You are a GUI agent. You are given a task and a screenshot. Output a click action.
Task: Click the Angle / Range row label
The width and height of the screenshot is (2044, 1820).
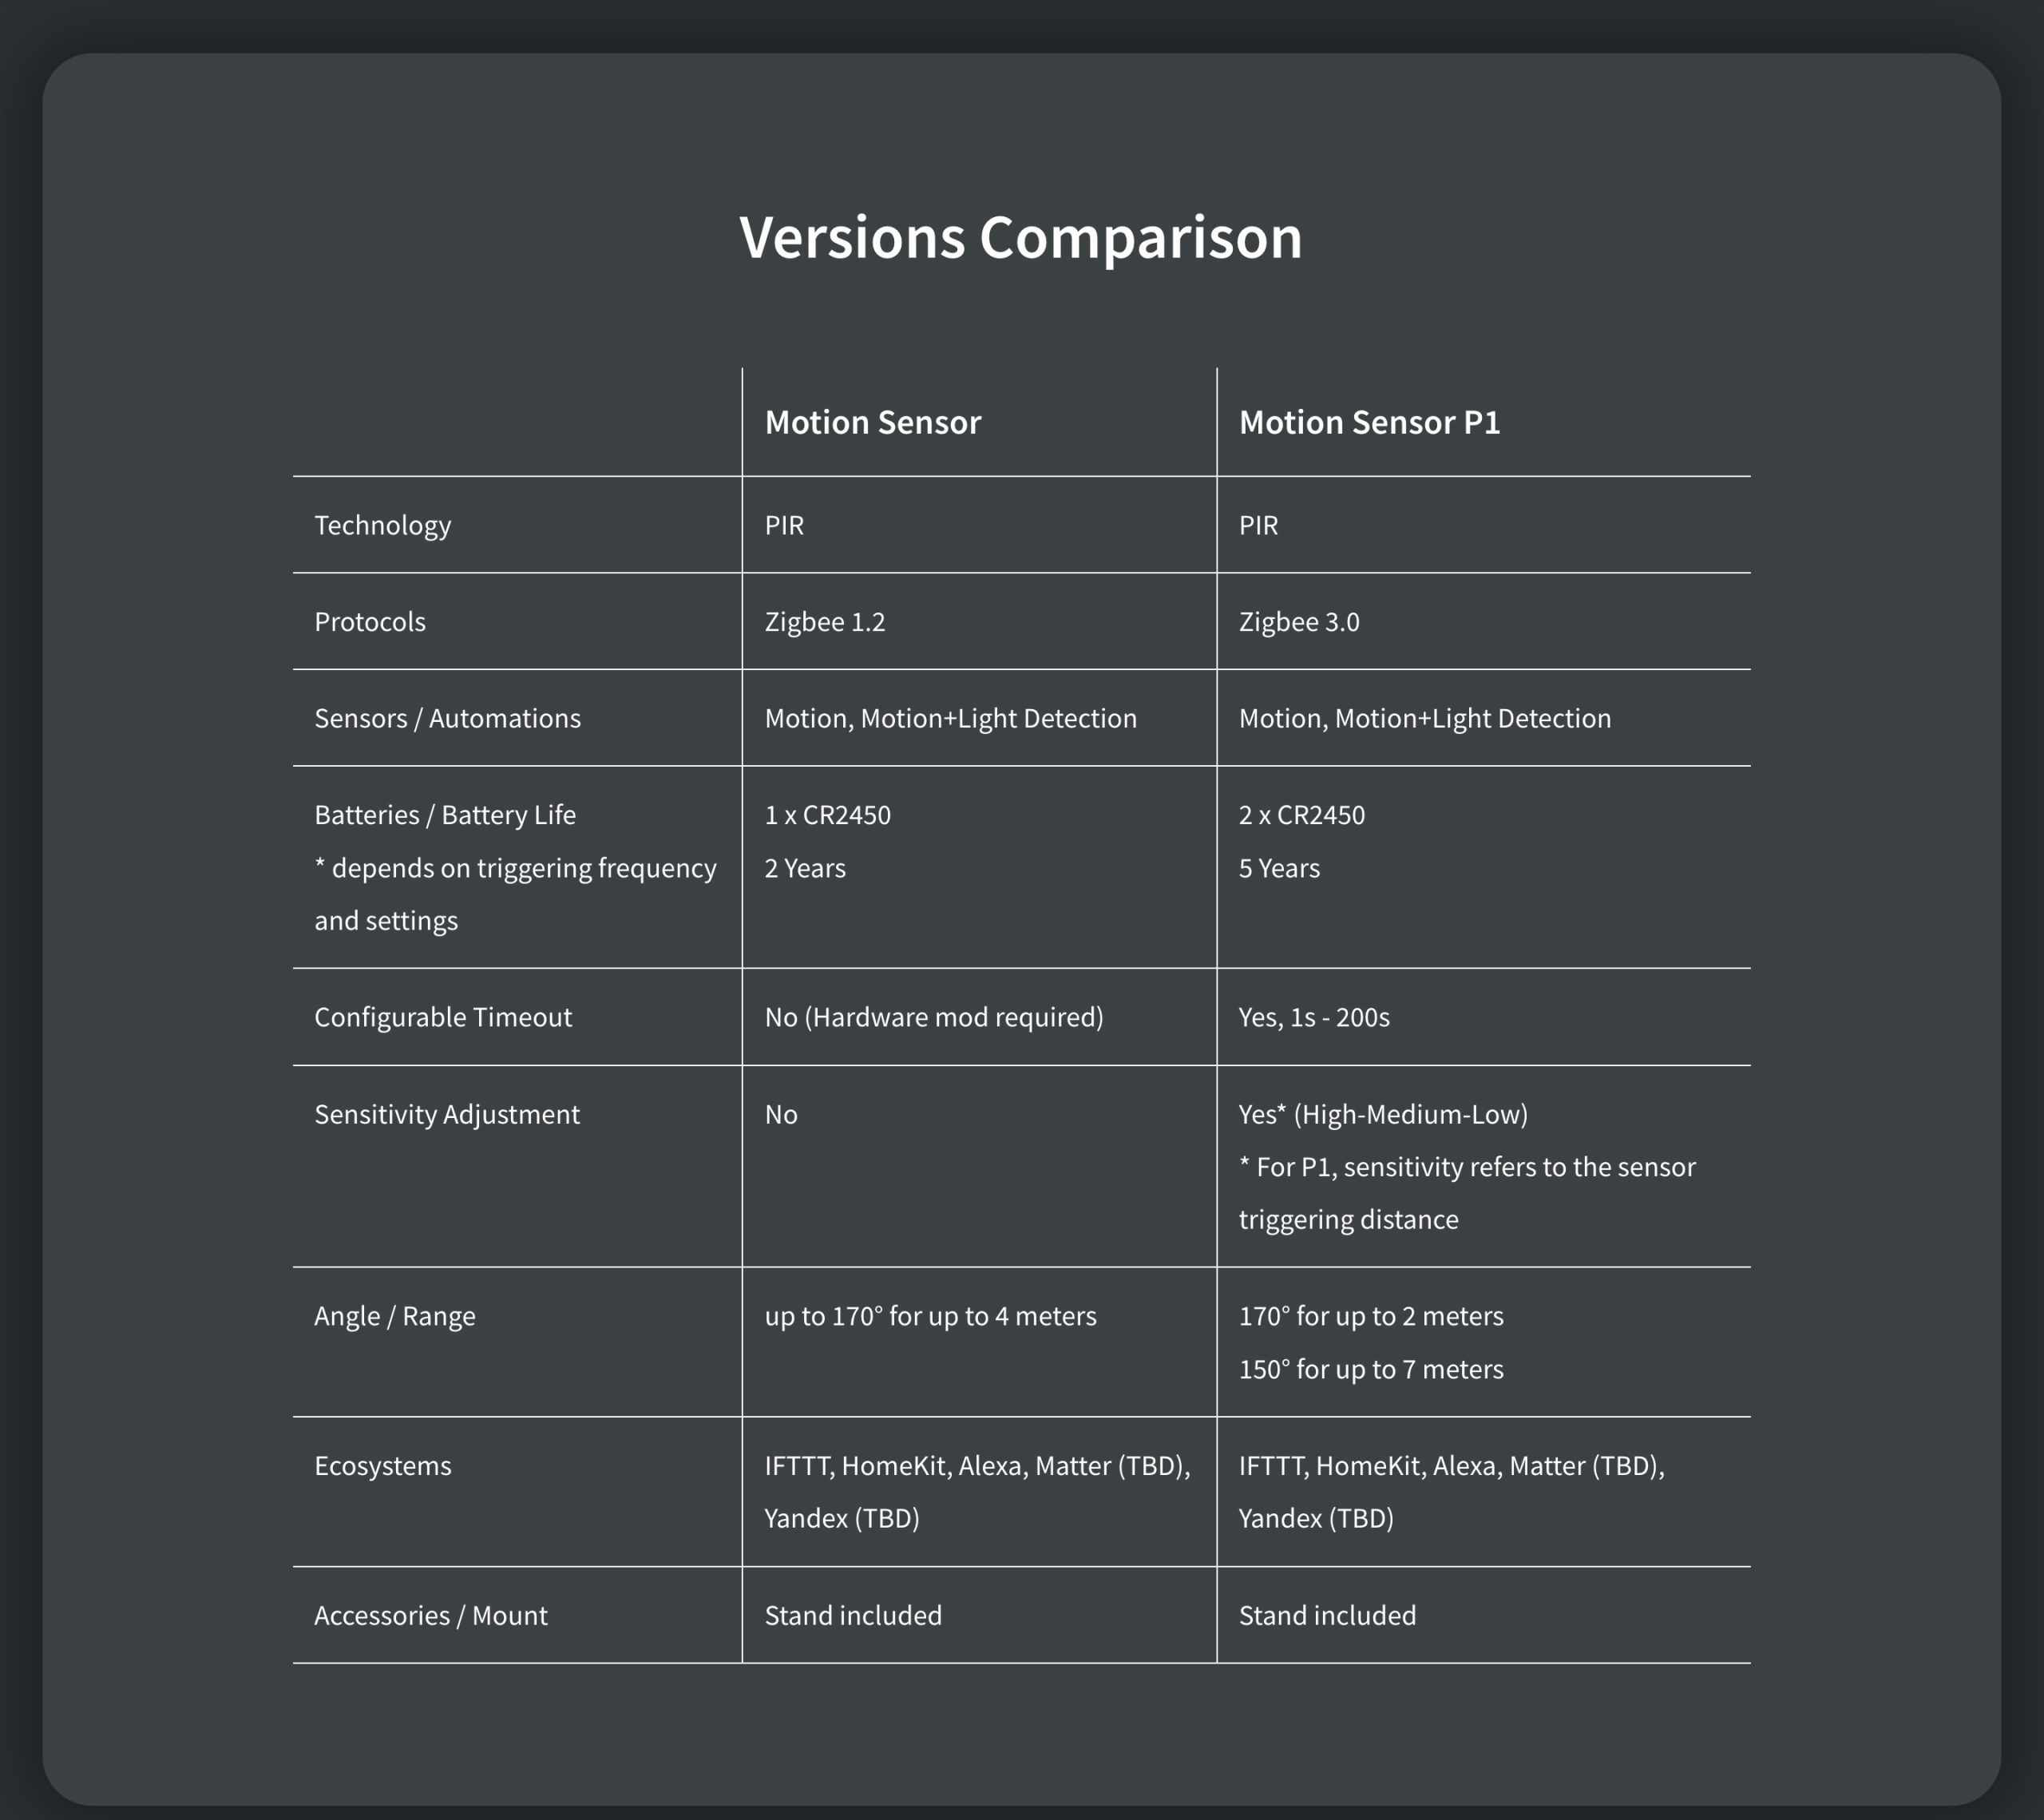point(395,1316)
